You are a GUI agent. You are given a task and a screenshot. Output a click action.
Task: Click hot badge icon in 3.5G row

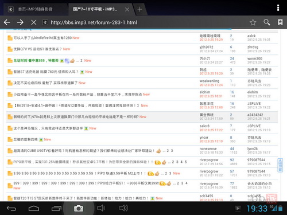[x=150, y=174]
